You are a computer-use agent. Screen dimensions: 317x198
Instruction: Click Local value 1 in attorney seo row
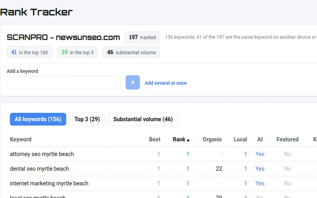click(245, 154)
